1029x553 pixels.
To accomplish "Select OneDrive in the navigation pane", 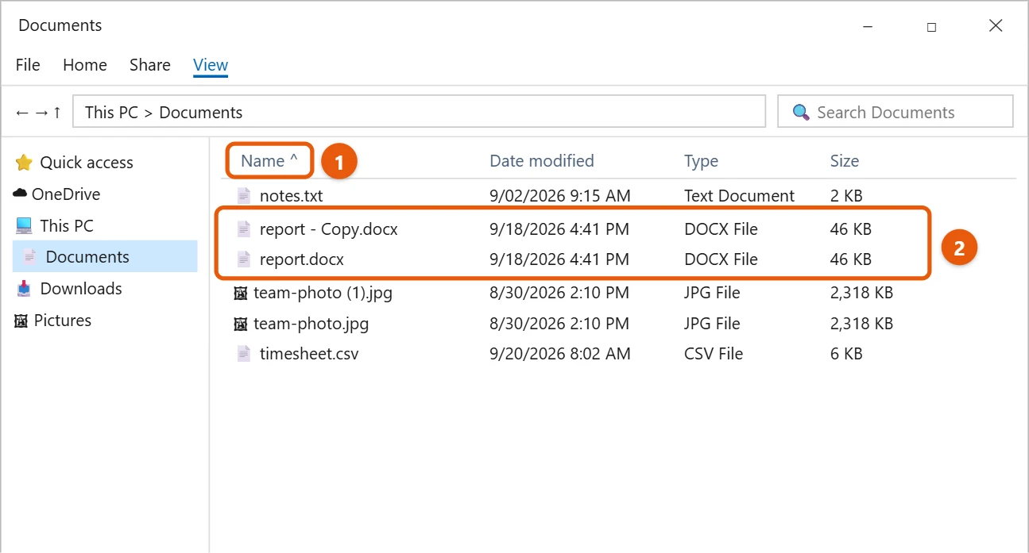I will click(66, 194).
